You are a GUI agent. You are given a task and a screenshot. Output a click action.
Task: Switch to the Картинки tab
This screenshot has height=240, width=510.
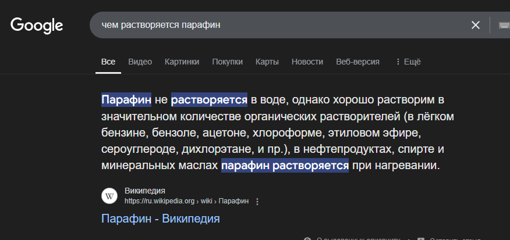(182, 62)
